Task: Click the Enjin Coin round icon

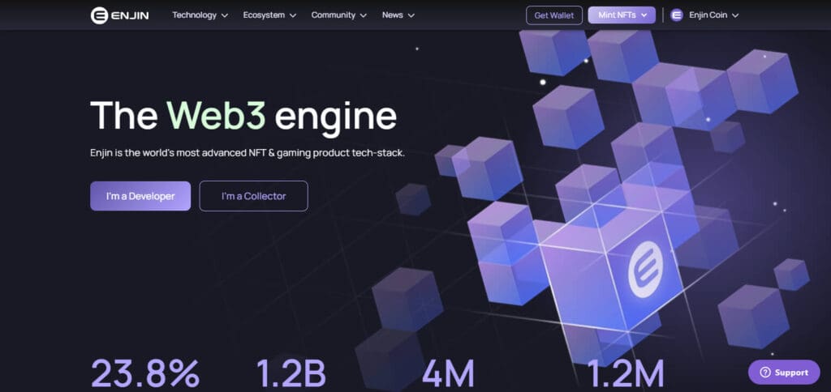Action: tap(677, 15)
